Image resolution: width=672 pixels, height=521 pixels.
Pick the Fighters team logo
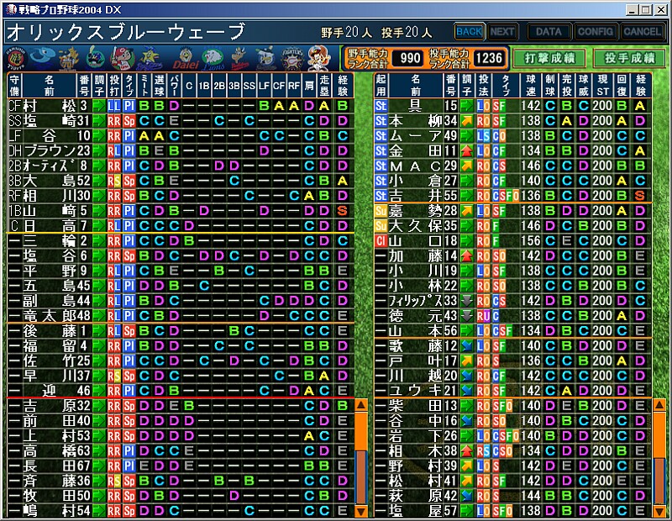tap(292, 58)
